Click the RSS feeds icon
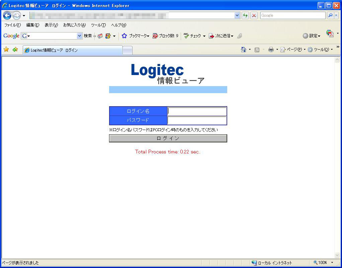 [x=257, y=50]
